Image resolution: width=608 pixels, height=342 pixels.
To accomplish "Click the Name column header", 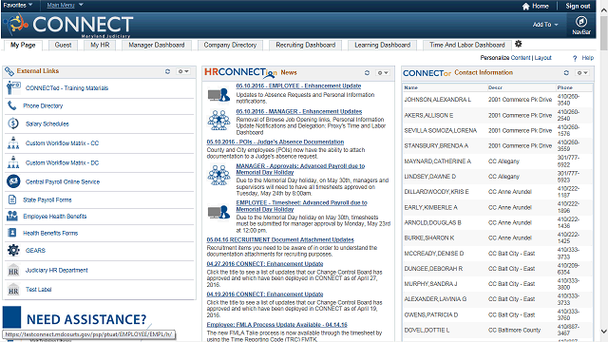I will (x=411, y=87).
